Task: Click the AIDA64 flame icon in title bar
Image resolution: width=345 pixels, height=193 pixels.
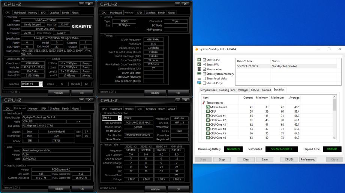Action: click(196, 49)
